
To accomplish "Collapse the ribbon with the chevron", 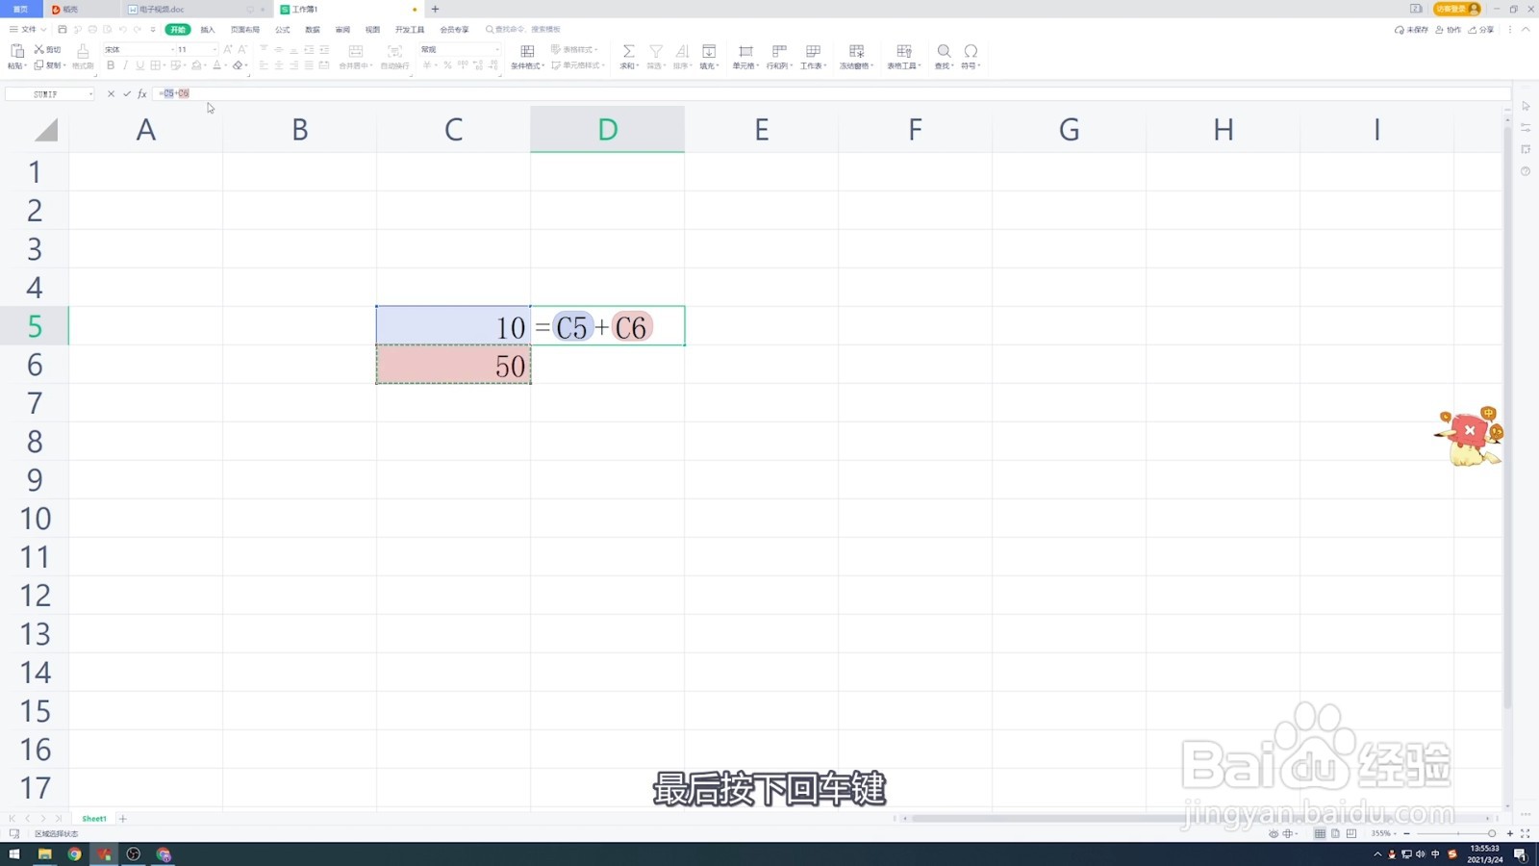I will (1526, 30).
